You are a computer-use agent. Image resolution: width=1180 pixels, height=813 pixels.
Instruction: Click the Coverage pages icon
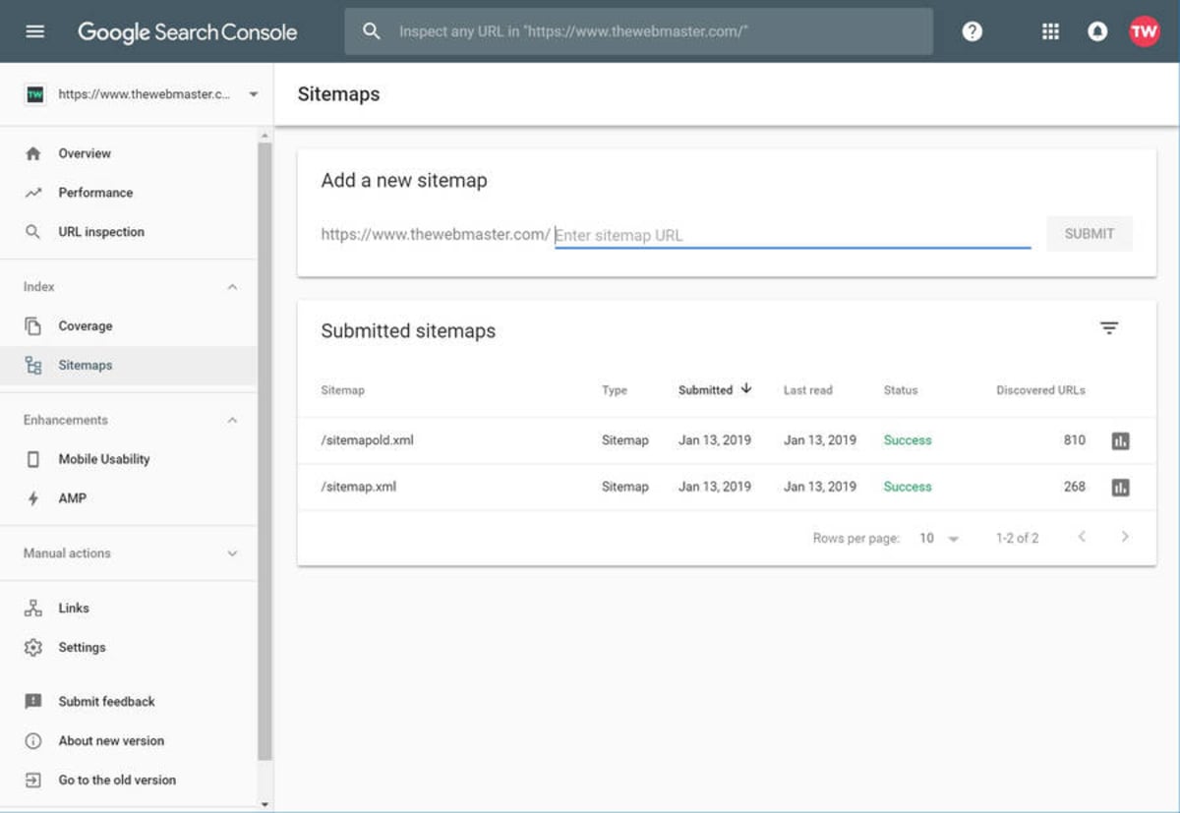33,326
